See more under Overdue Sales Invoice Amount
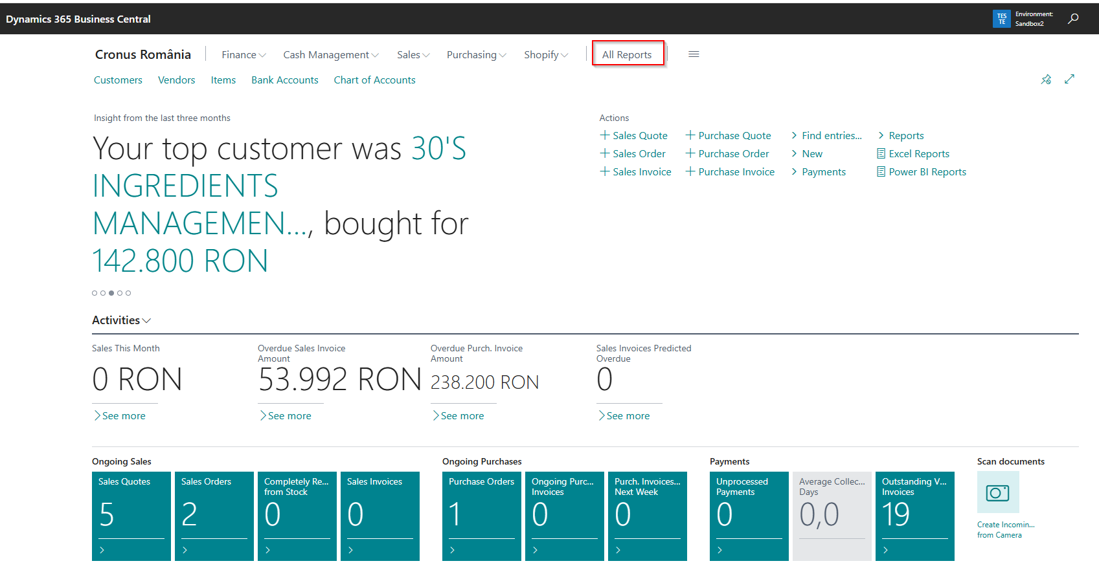The image size is (1099, 570). coord(286,415)
